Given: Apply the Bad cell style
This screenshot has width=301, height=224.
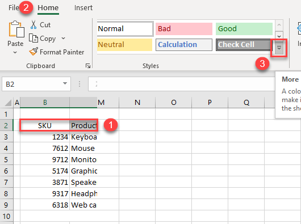Looking at the screenshot, I should [x=184, y=29].
